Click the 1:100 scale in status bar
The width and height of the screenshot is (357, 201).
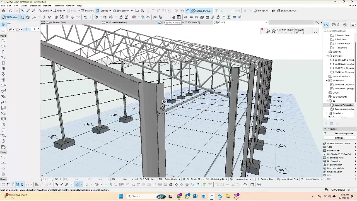click(x=124, y=179)
